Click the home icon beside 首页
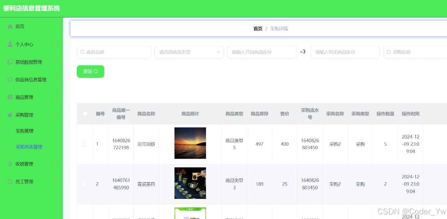 click(10, 27)
